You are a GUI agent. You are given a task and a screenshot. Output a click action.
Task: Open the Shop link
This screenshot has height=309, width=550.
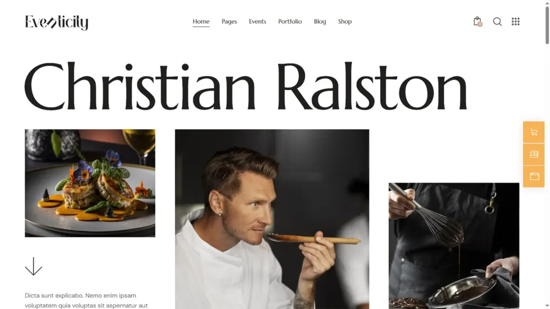point(345,21)
